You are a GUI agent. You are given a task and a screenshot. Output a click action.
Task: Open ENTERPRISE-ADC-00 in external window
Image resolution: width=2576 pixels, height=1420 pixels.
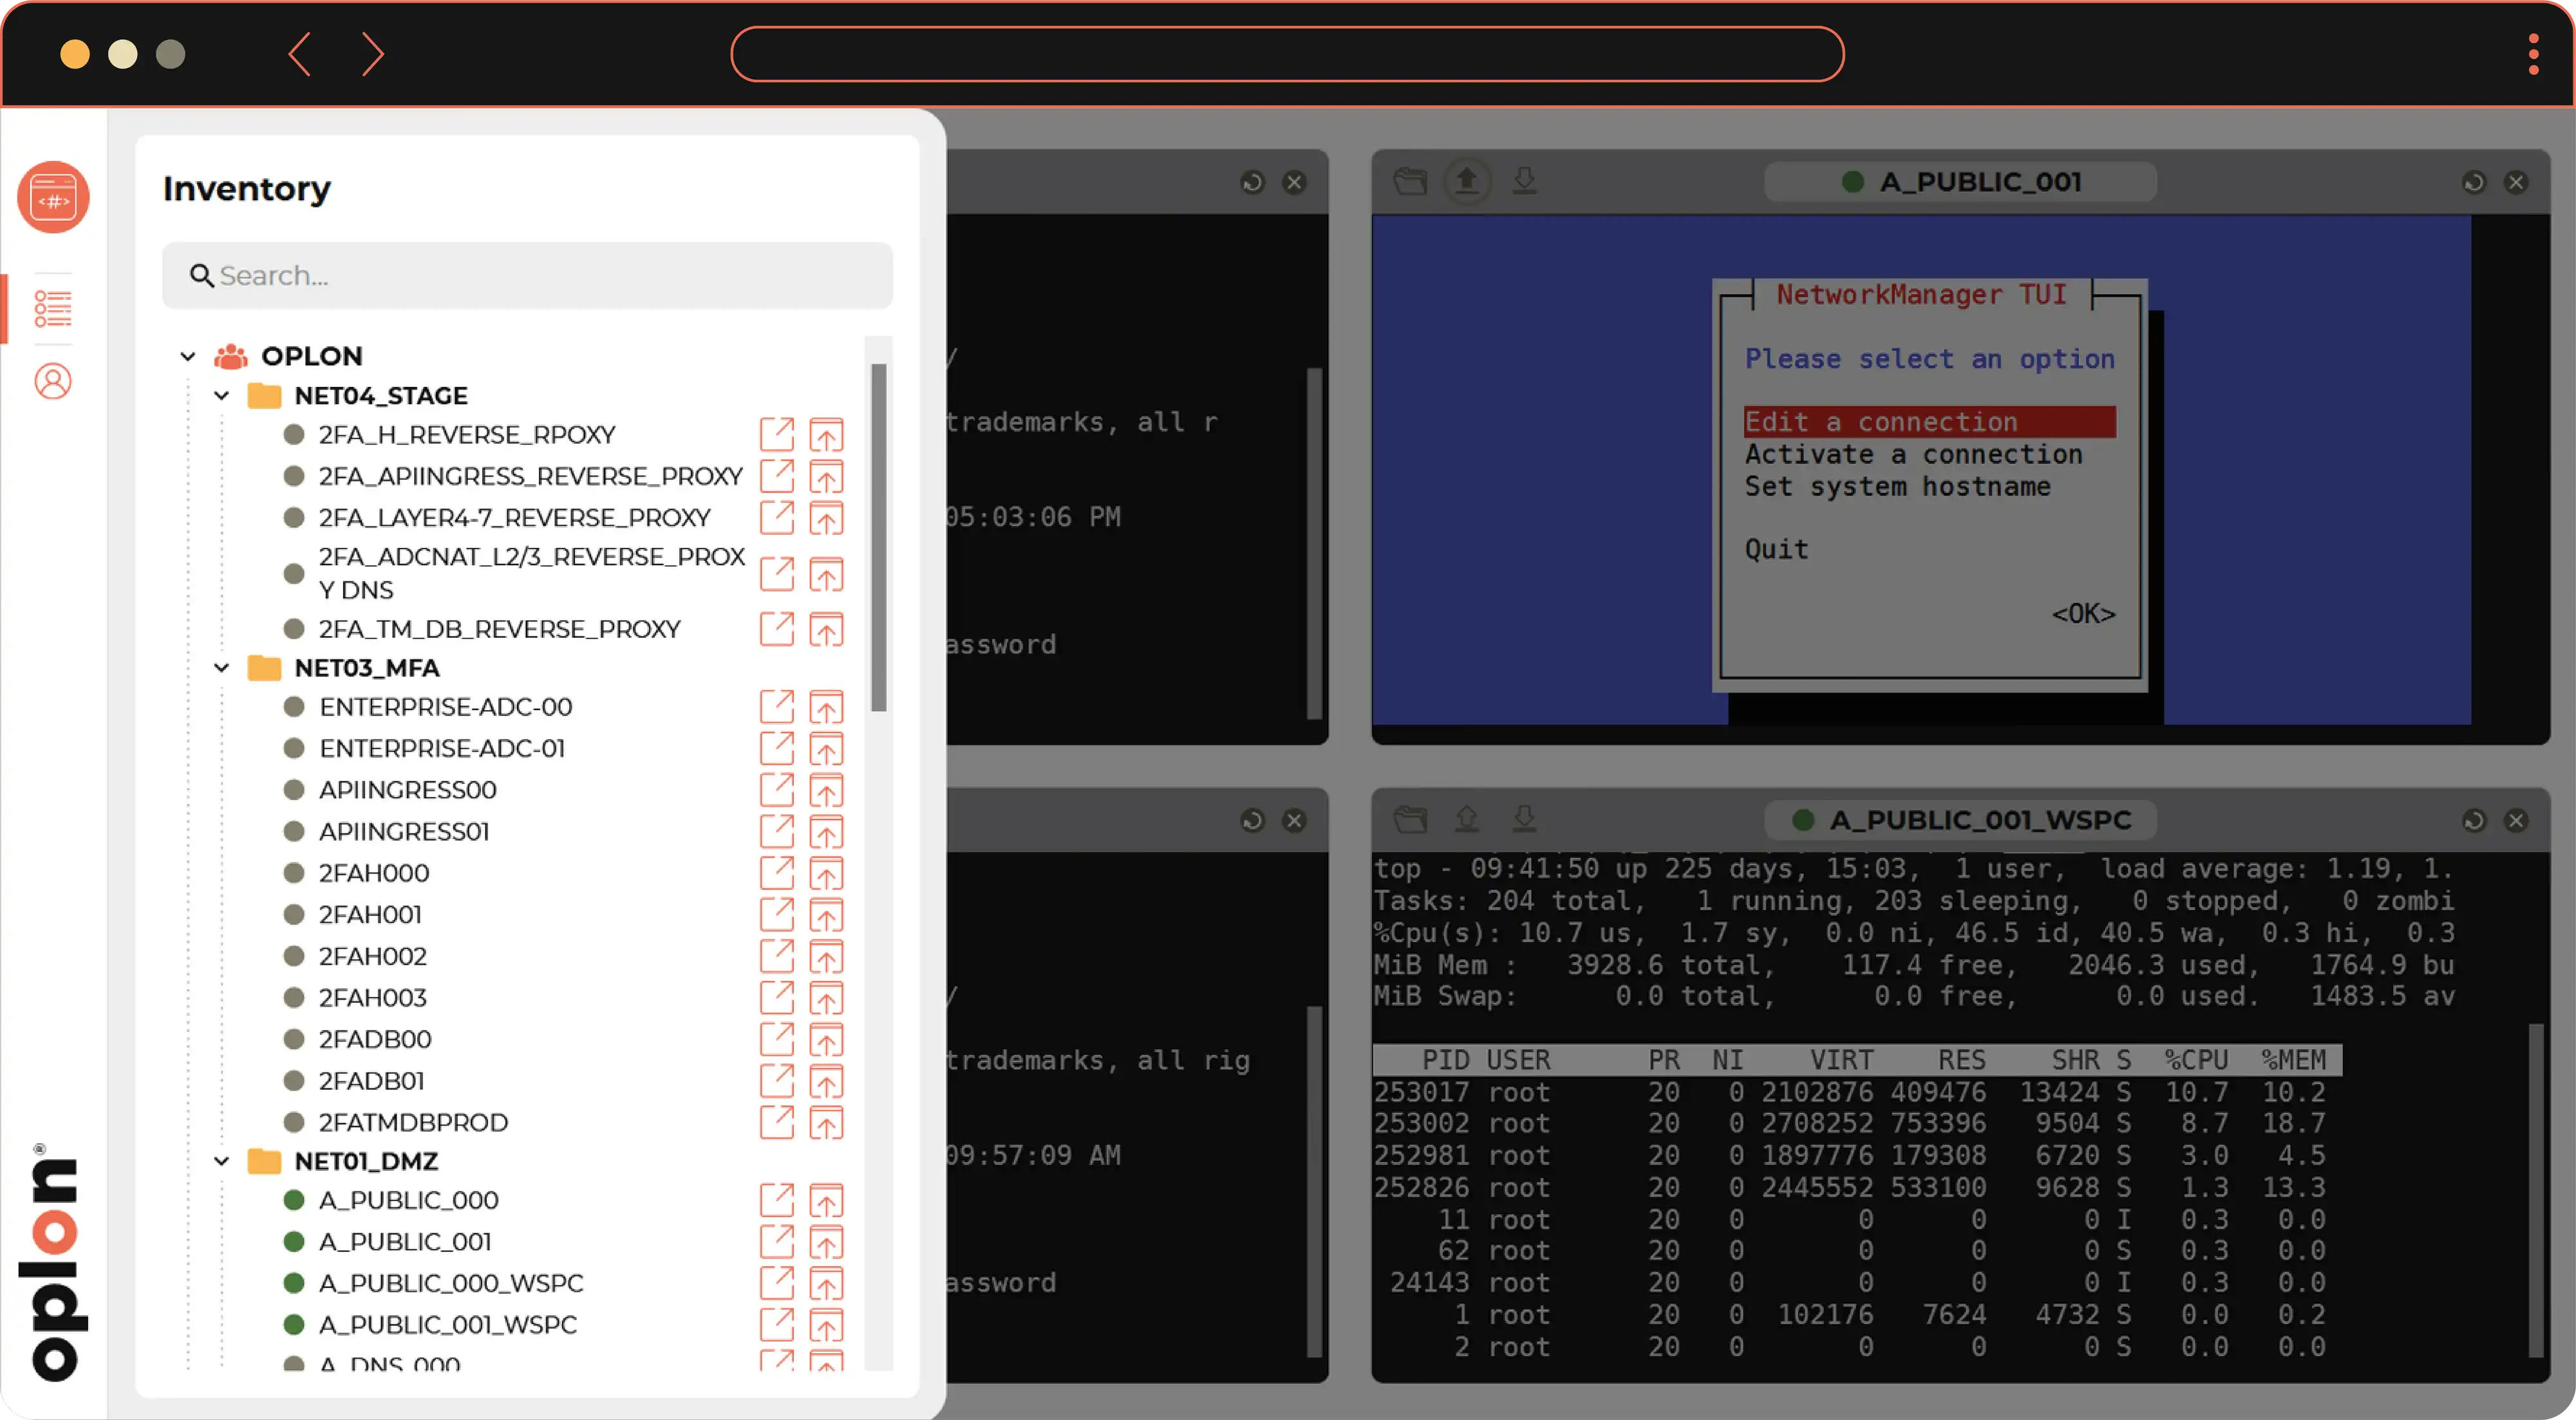pyautogui.click(x=777, y=707)
